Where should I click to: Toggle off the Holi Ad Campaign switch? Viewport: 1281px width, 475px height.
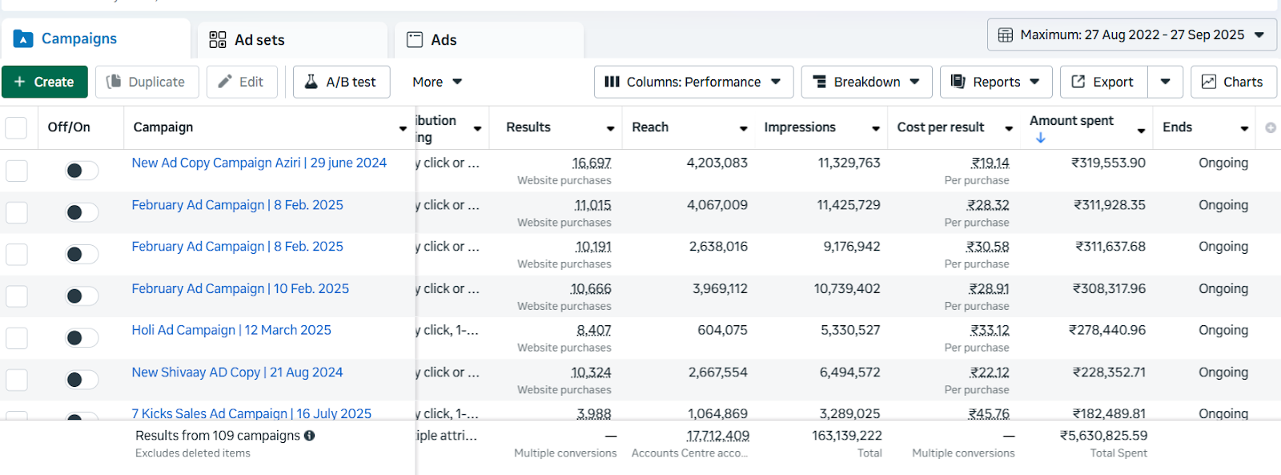click(81, 338)
